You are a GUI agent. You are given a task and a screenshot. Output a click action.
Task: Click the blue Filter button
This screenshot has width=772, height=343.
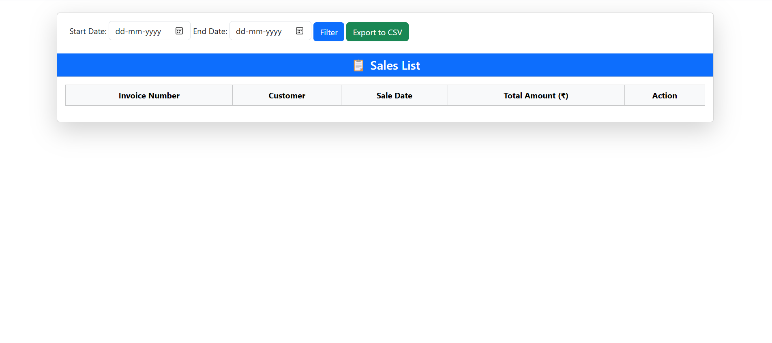(x=329, y=32)
